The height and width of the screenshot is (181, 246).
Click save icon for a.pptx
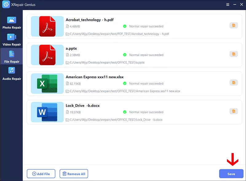[x=233, y=54]
